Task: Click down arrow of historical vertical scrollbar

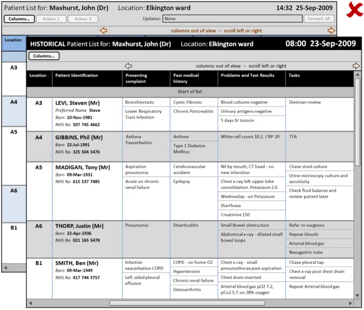Action: (358, 296)
